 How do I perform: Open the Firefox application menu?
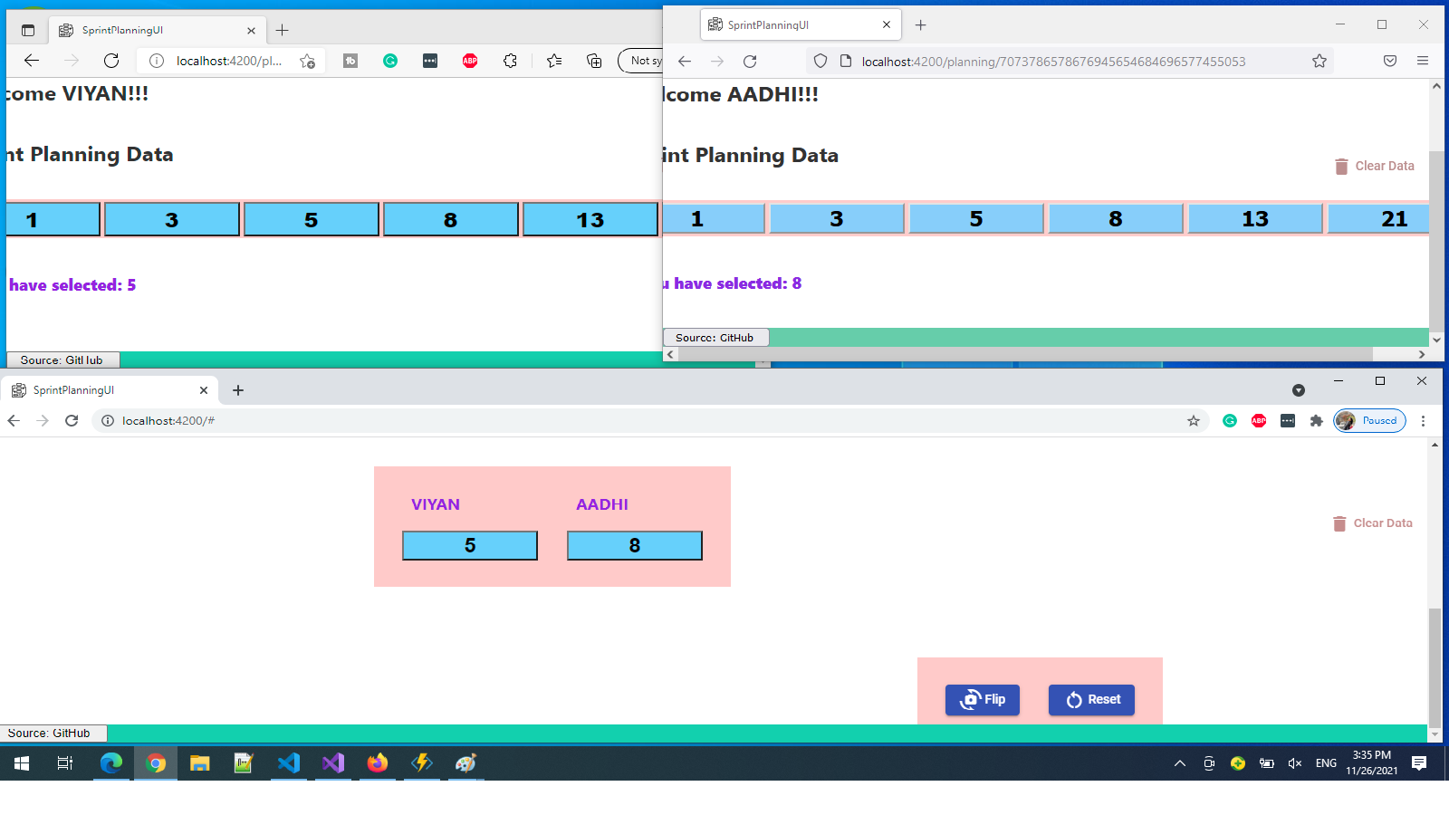point(1423,61)
